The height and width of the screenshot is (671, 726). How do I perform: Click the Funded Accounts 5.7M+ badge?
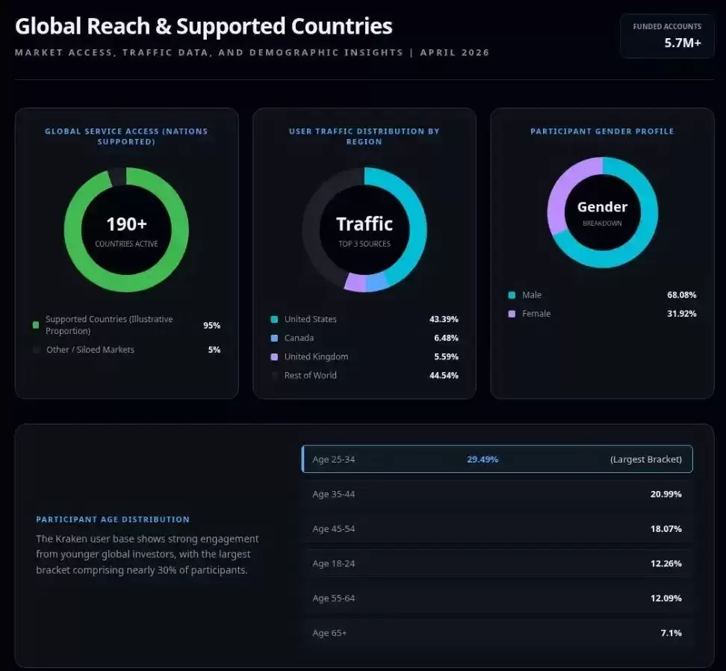[667, 36]
